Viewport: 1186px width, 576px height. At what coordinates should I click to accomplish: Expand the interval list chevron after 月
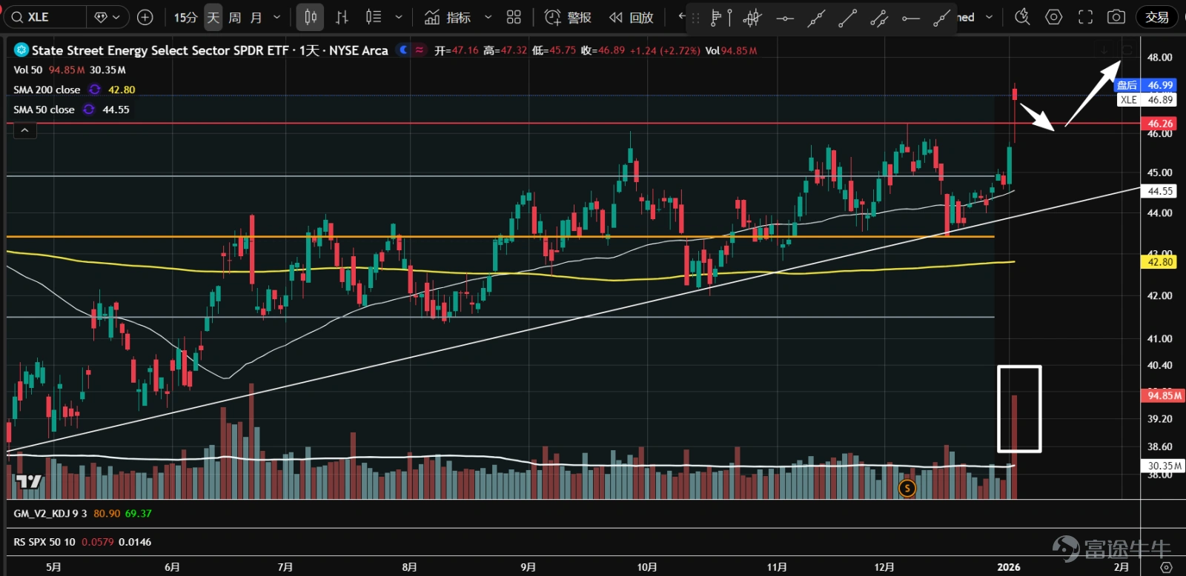point(277,17)
